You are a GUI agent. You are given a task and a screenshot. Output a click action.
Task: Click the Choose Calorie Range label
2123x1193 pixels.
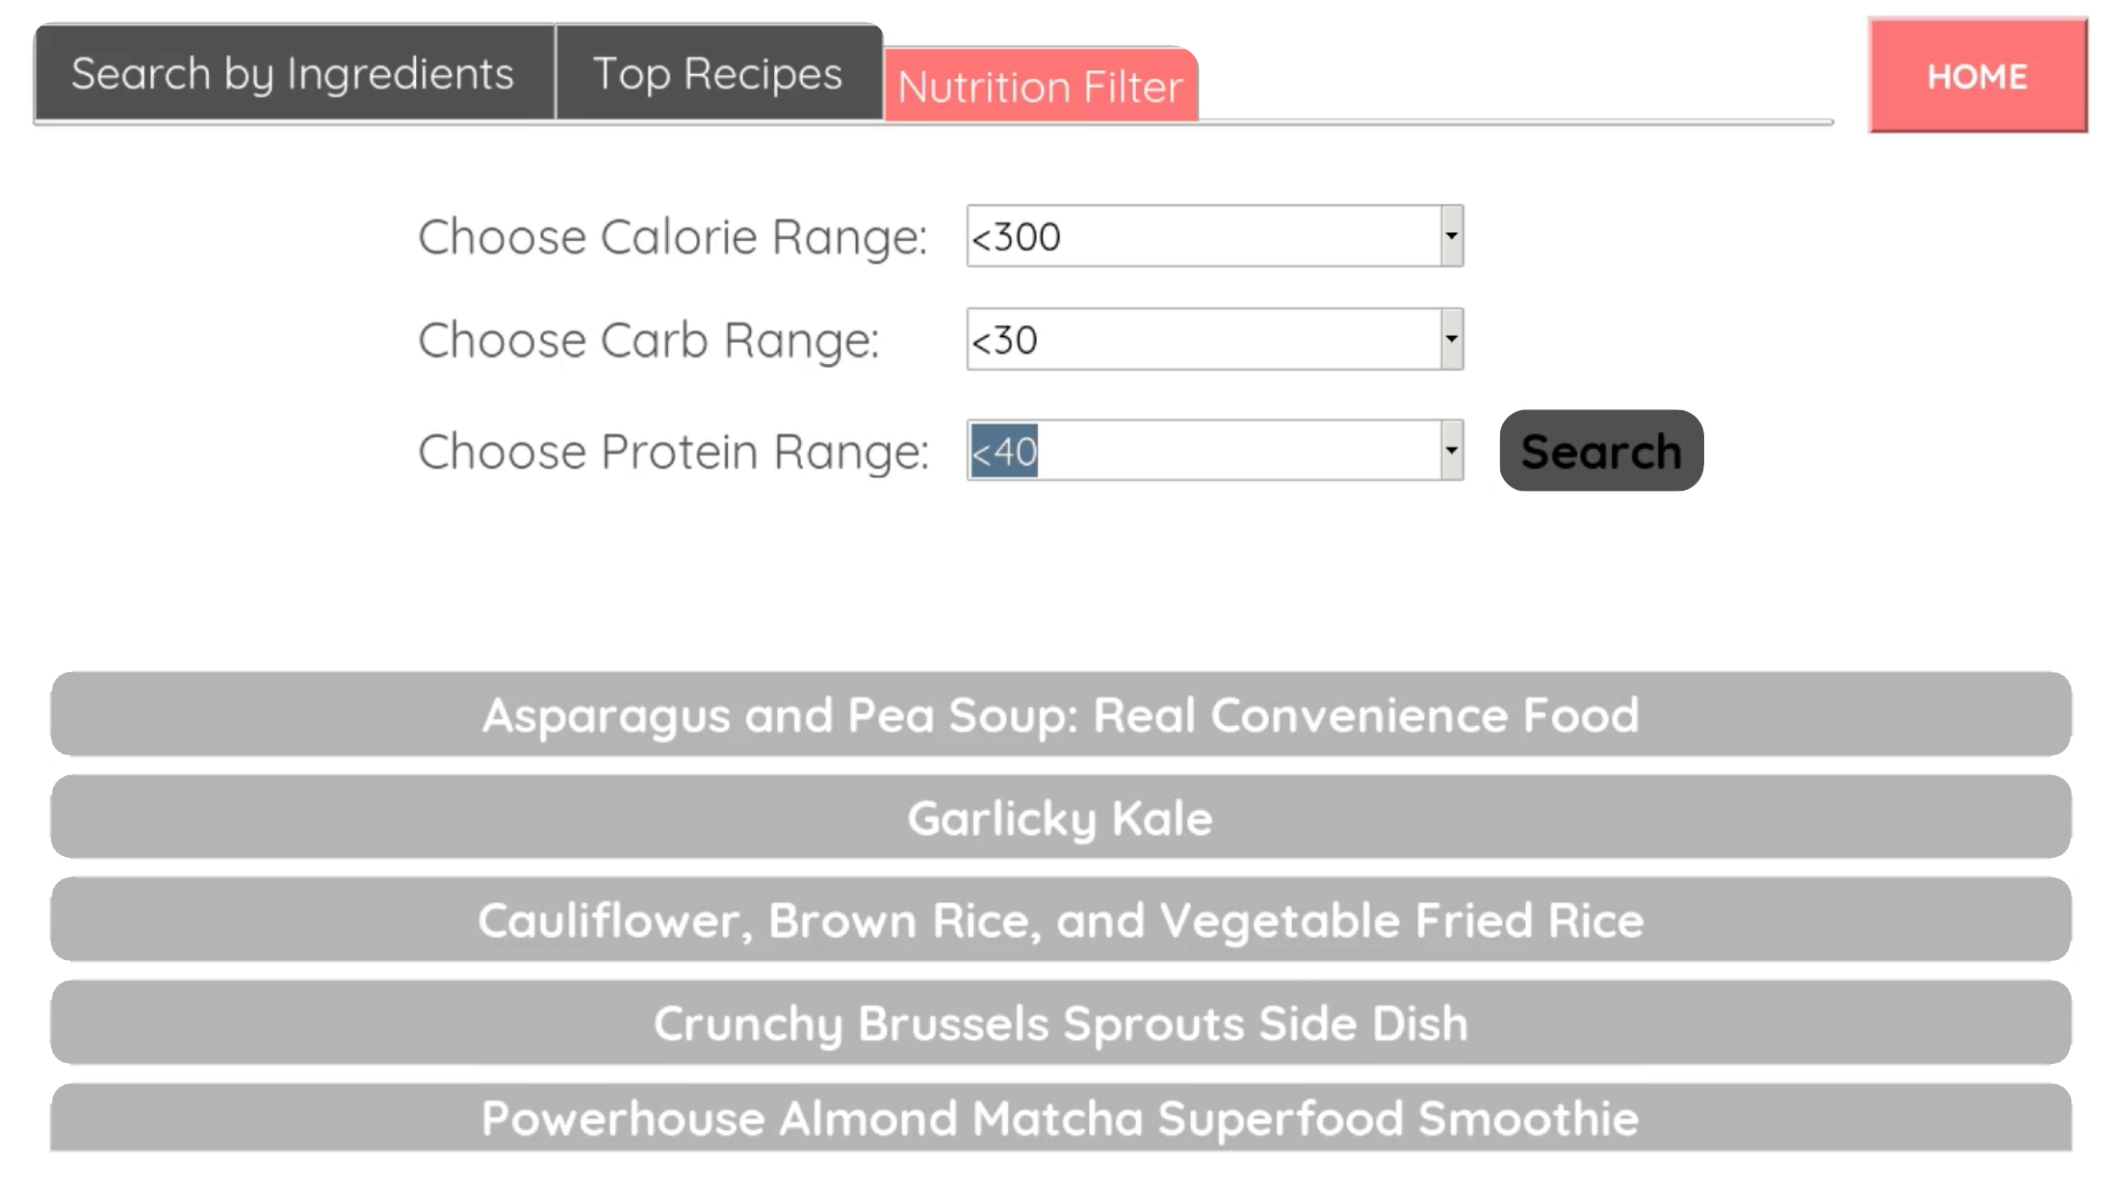point(672,237)
